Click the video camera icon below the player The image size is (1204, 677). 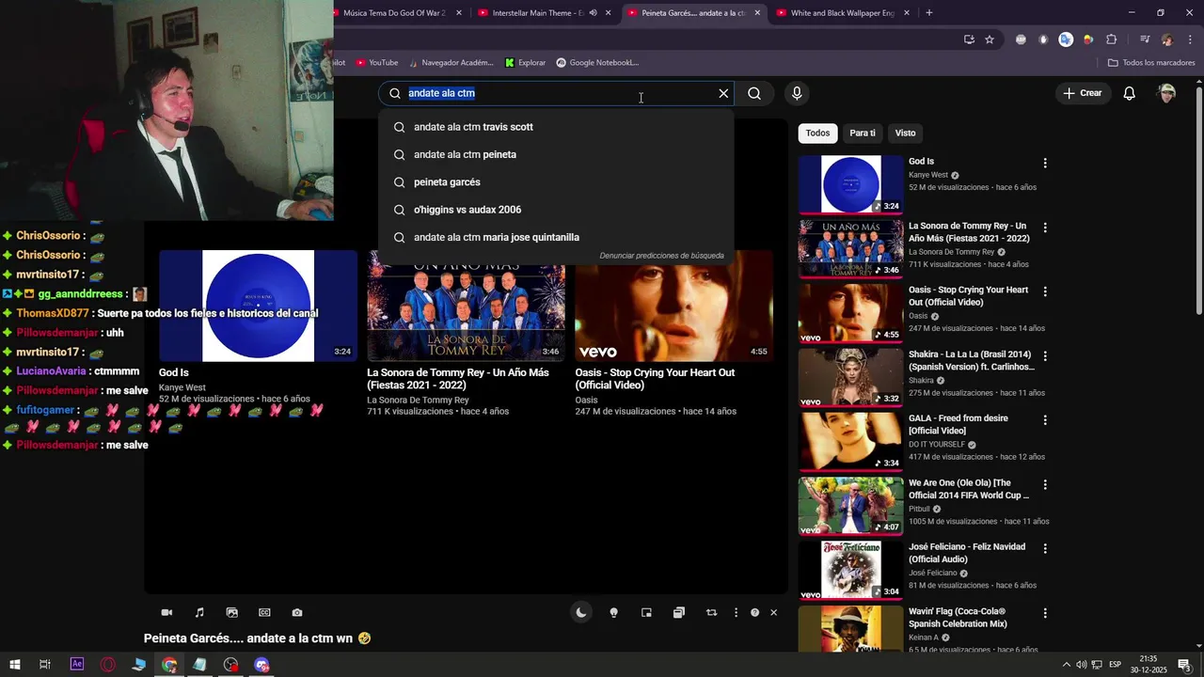[166, 613]
